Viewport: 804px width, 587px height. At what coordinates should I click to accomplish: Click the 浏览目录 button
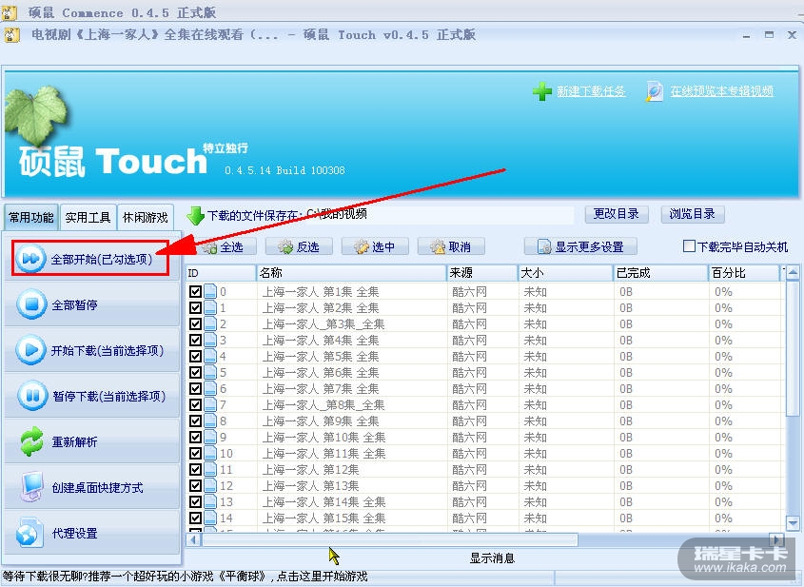pos(693,214)
